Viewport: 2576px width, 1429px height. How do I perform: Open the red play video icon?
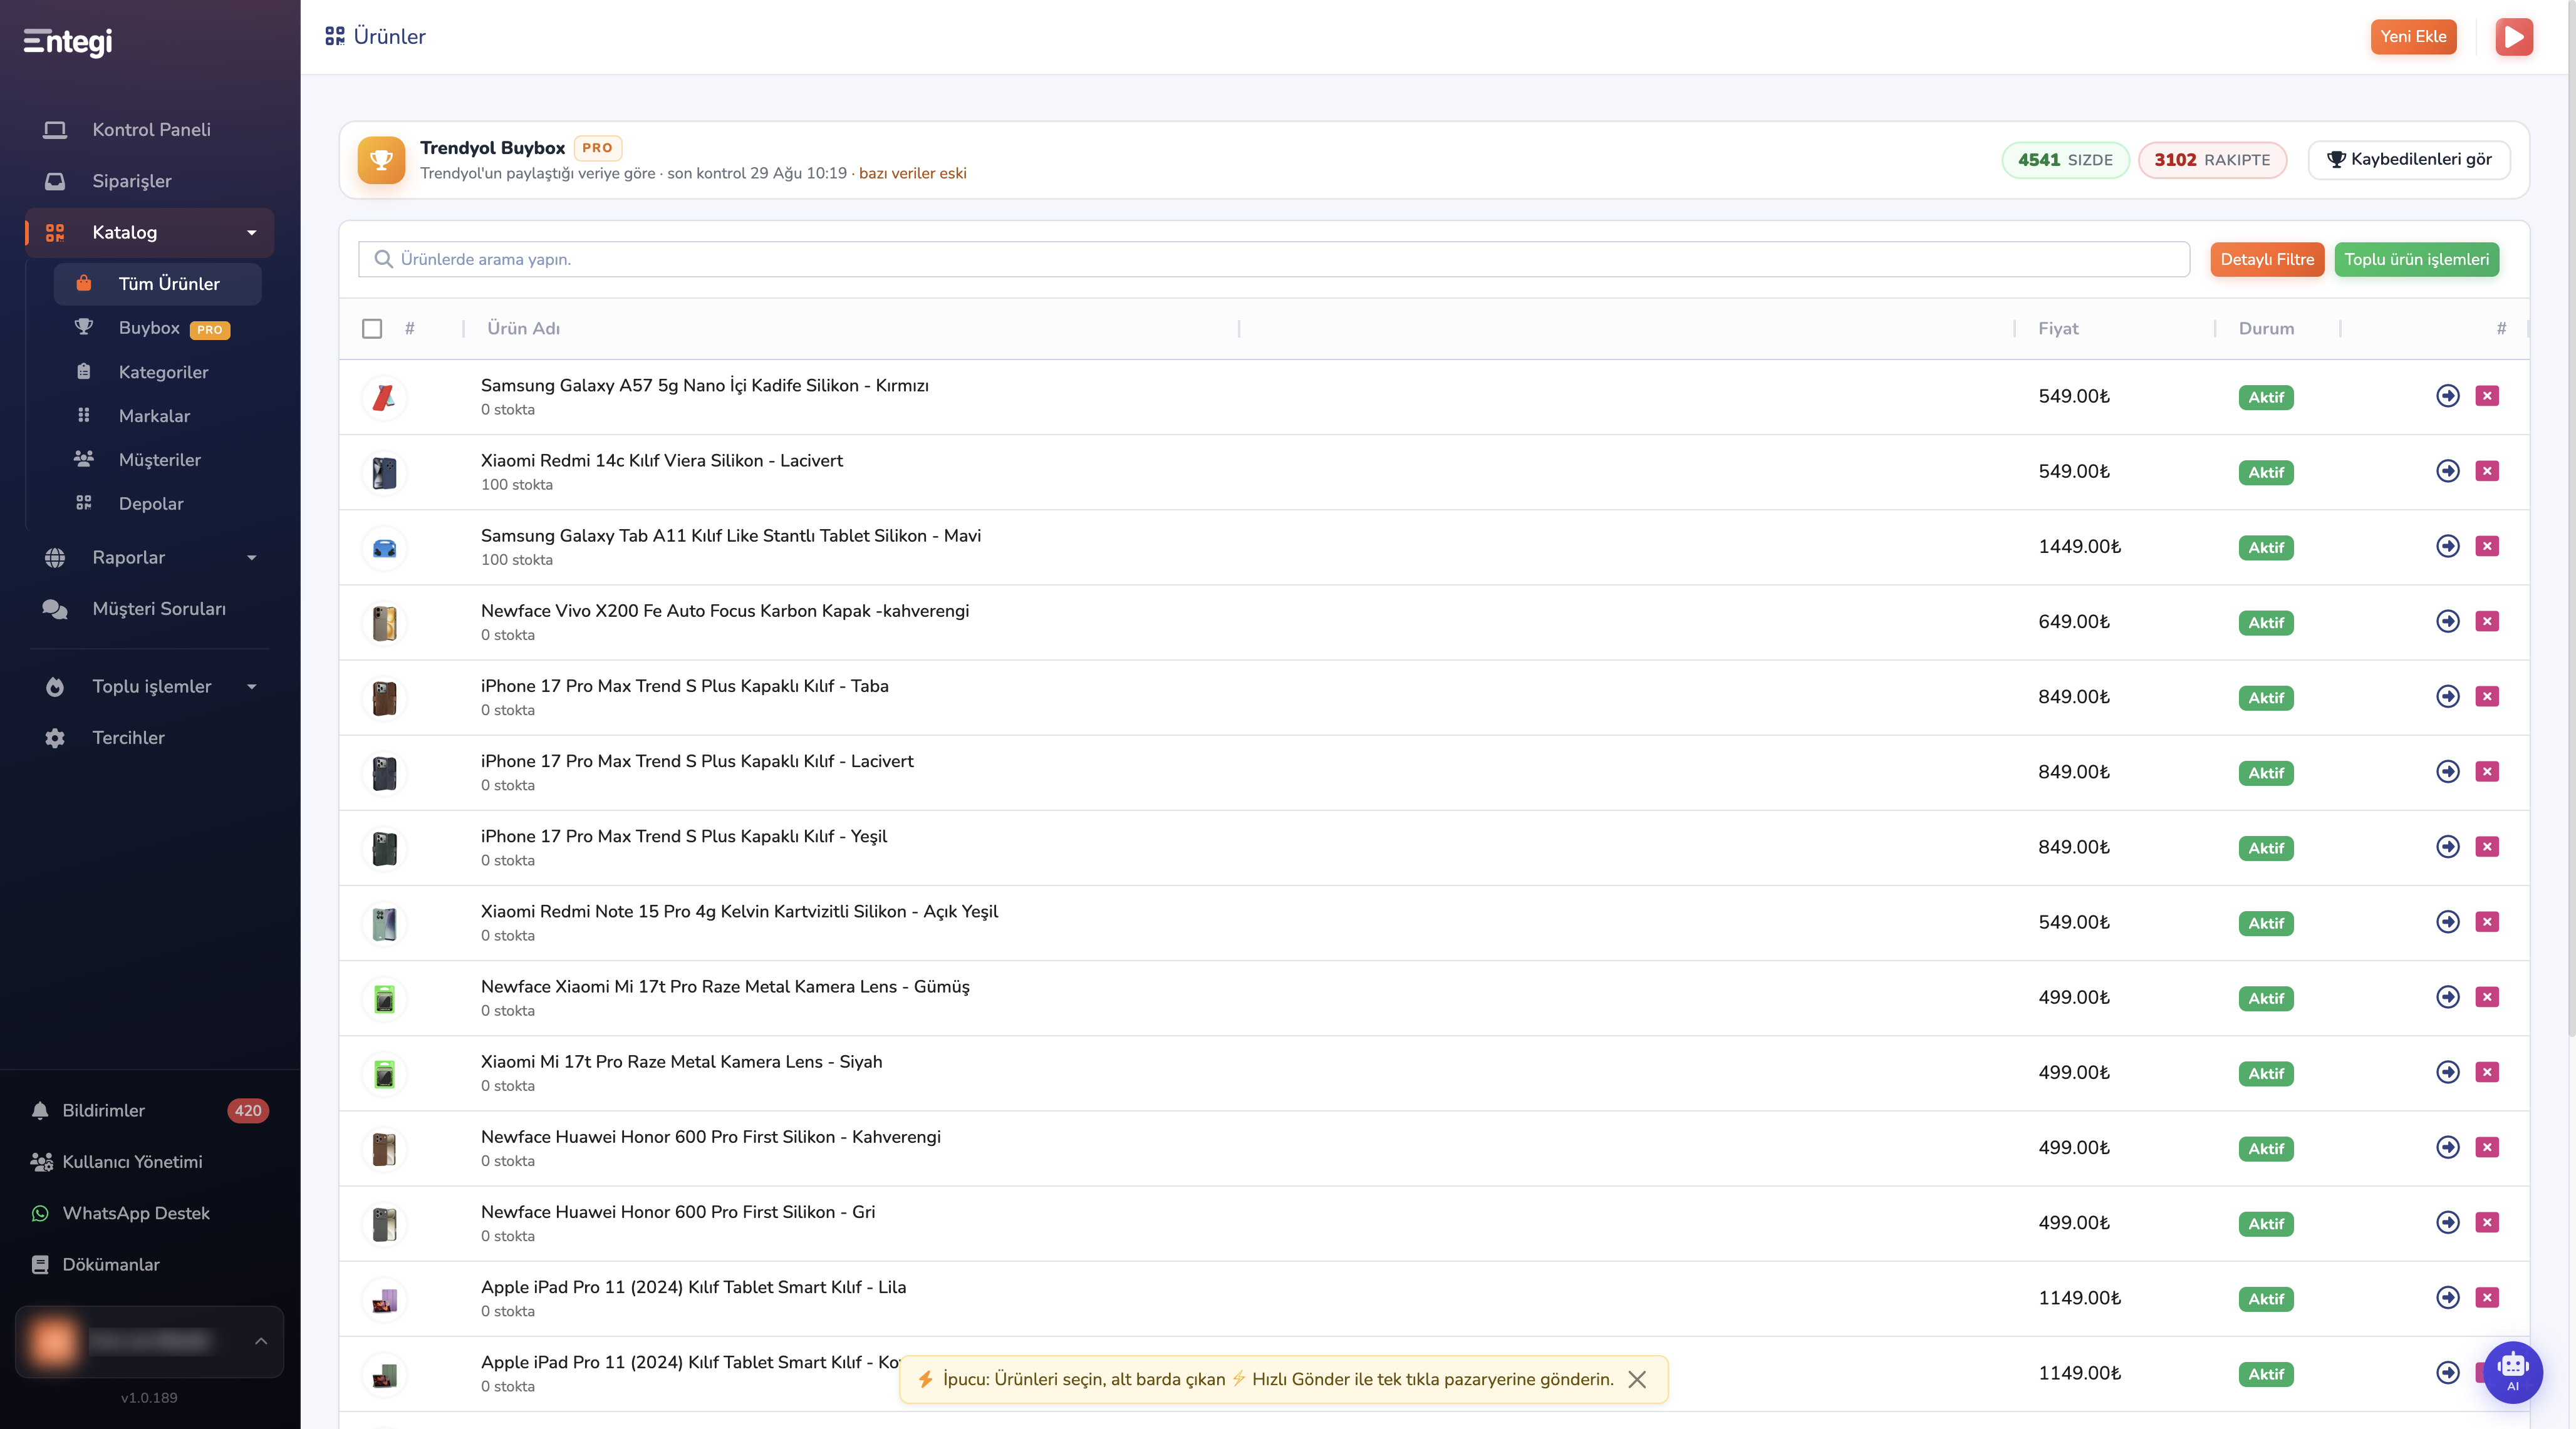(x=2513, y=37)
